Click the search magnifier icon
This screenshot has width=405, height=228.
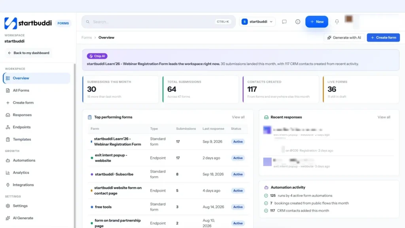[88, 22]
